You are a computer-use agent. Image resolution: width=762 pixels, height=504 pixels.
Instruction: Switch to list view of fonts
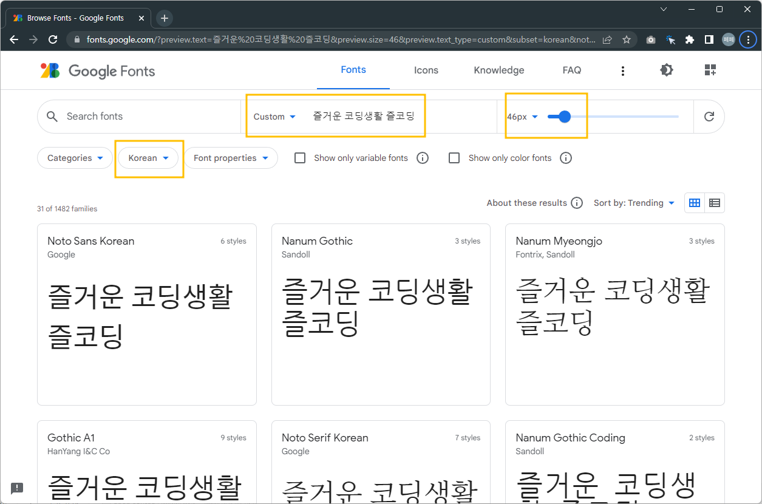715,202
